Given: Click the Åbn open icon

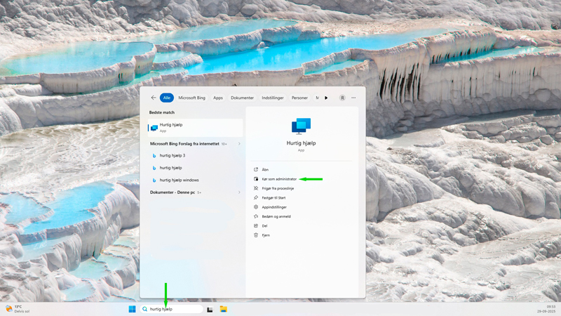Looking at the screenshot, I should (256, 169).
